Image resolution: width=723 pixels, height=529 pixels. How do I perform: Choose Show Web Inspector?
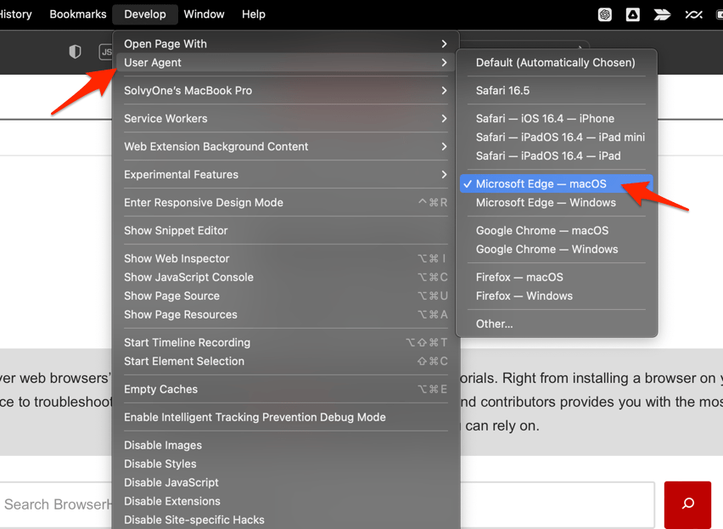tap(286, 259)
